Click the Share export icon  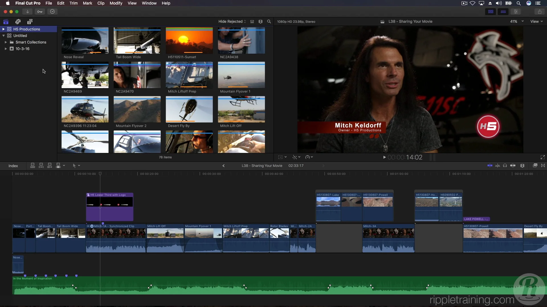540,12
